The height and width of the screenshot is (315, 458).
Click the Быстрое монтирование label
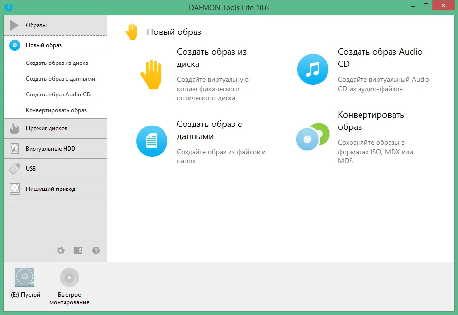click(x=69, y=298)
